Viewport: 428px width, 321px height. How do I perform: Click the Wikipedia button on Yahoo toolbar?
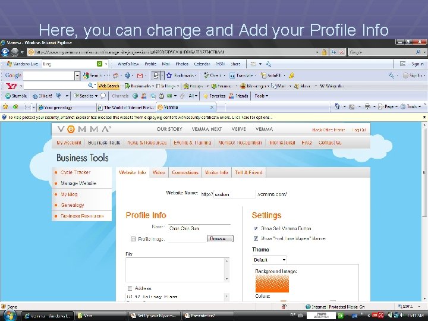pos(331,86)
